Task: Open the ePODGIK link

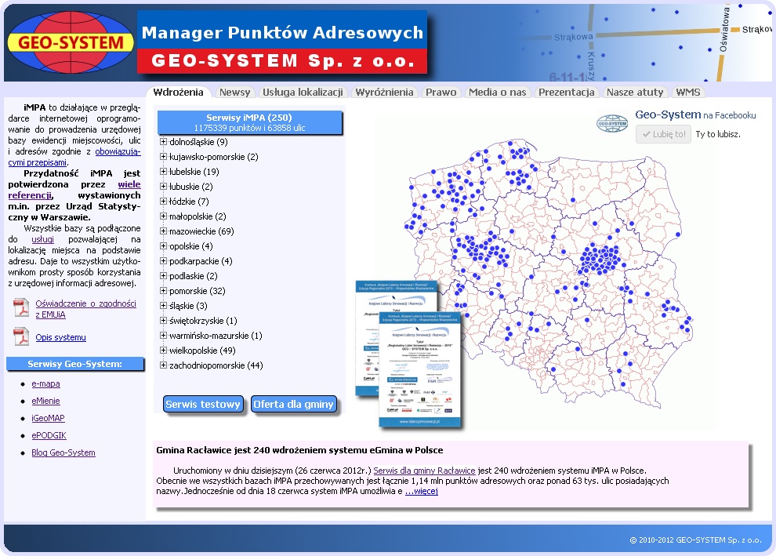Action: click(49, 435)
